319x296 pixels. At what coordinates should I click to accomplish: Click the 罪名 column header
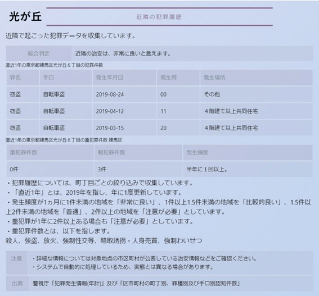coord(23,78)
